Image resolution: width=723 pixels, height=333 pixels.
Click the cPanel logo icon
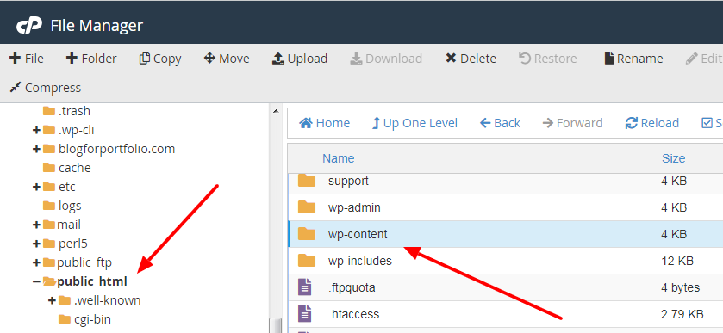coord(29,25)
